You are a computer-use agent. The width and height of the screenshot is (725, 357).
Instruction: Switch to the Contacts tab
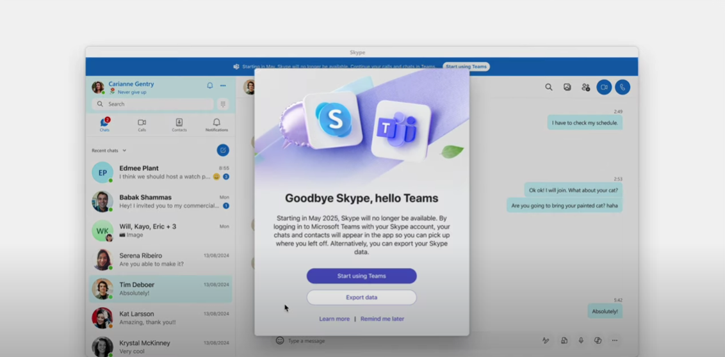point(179,125)
